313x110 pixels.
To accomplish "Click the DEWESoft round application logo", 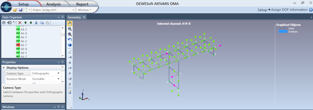I will click(6, 7).
